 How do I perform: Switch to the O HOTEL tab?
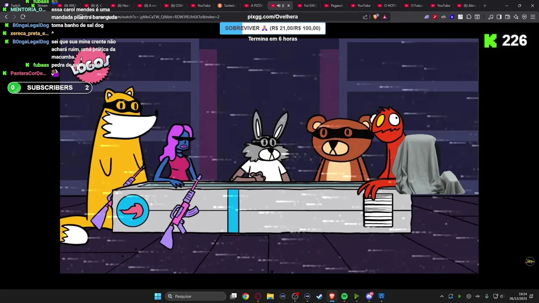coord(387,5)
